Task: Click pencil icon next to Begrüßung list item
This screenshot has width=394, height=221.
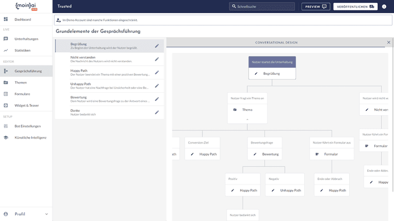Action: [x=157, y=46]
